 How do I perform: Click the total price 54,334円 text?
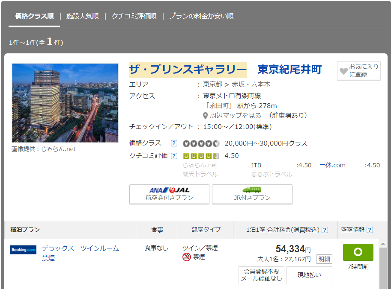click(293, 249)
